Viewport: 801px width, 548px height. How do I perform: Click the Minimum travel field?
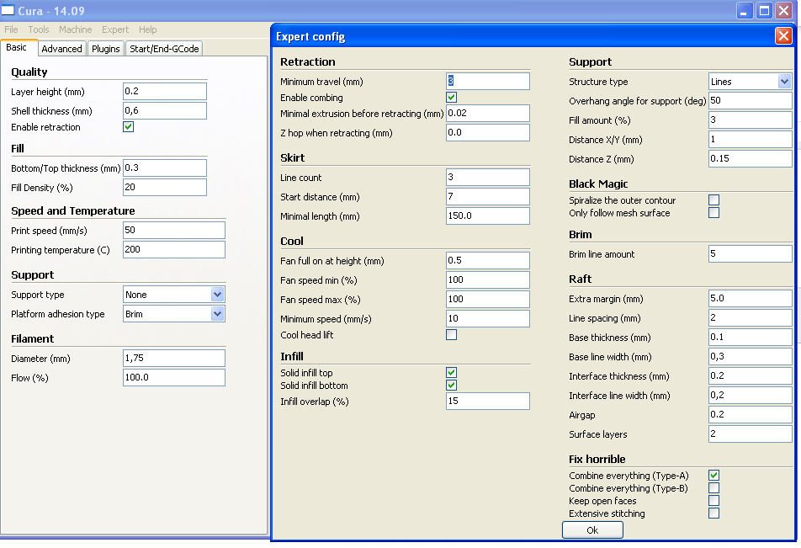[488, 82]
